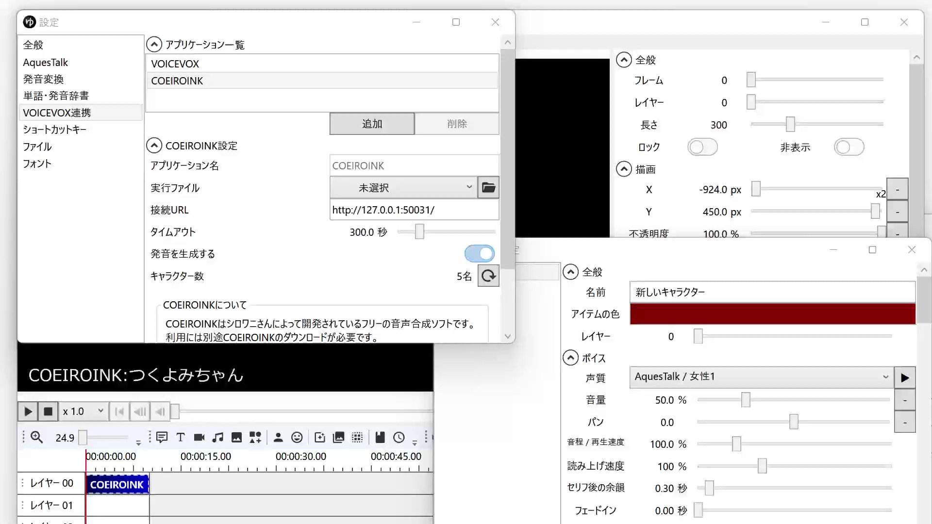Collapse the 全般 section above 名前 field

click(x=570, y=272)
